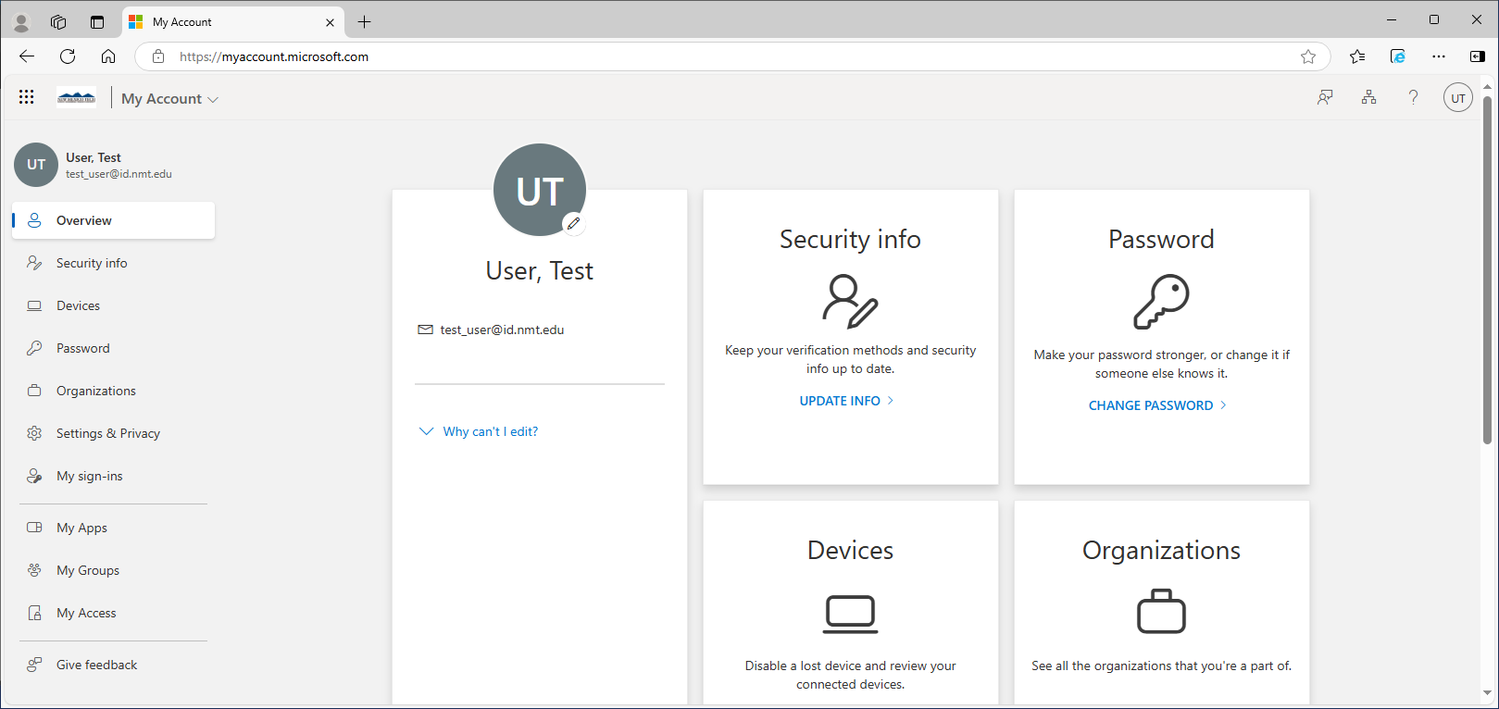
Task: Refresh the page with reload icon
Action: pyautogui.click(x=68, y=56)
